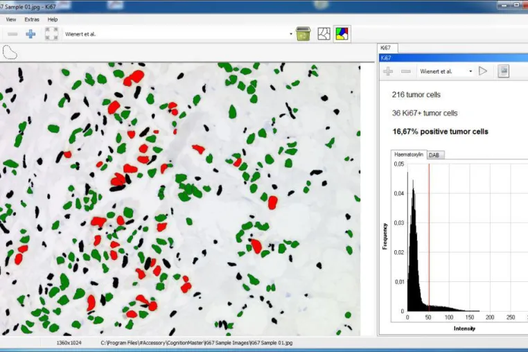Open the Extras menu
The image size is (528, 352).
[32, 19]
